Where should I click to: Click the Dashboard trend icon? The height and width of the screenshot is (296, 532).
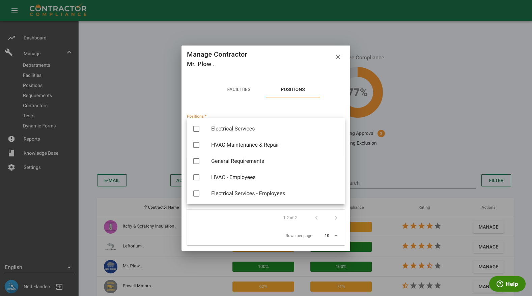pyautogui.click(x=11, y=38)
